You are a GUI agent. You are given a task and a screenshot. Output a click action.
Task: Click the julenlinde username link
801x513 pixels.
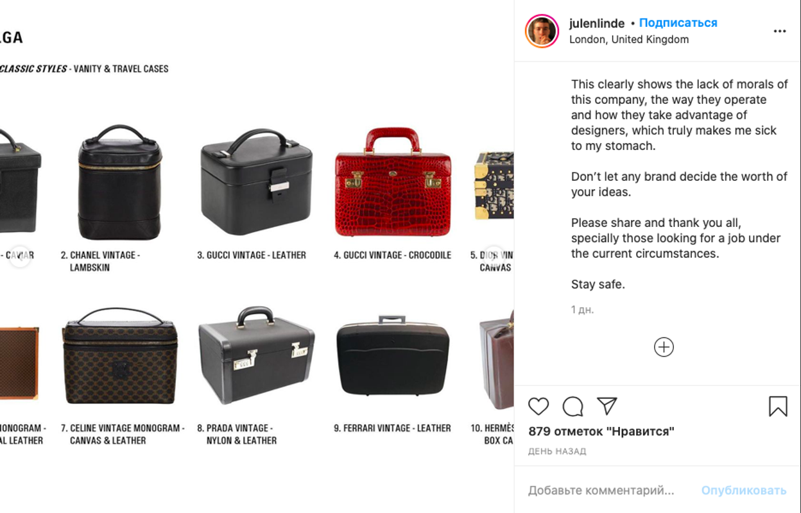click(x=597, y=23)
